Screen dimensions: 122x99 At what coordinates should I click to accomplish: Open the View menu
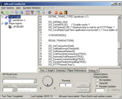19,8
